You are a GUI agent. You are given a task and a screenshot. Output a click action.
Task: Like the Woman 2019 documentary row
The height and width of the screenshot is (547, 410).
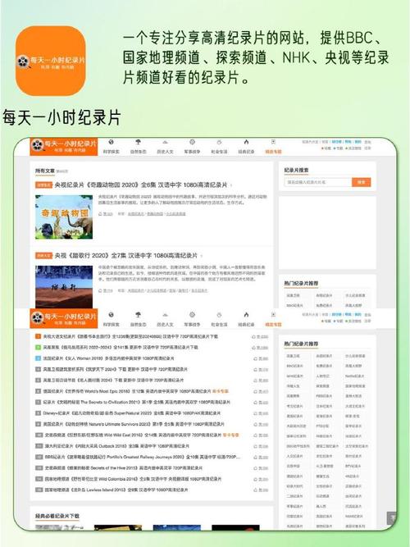point(261,358)
